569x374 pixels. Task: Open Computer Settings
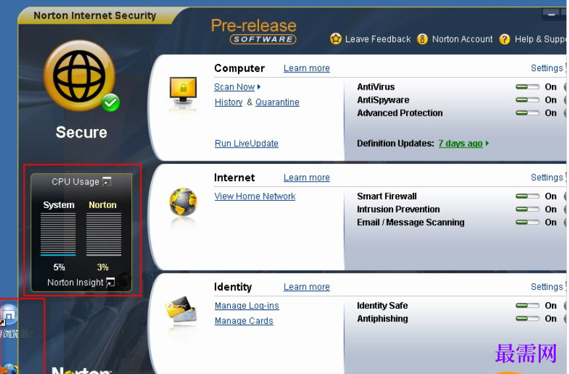(x=547, y=68)
